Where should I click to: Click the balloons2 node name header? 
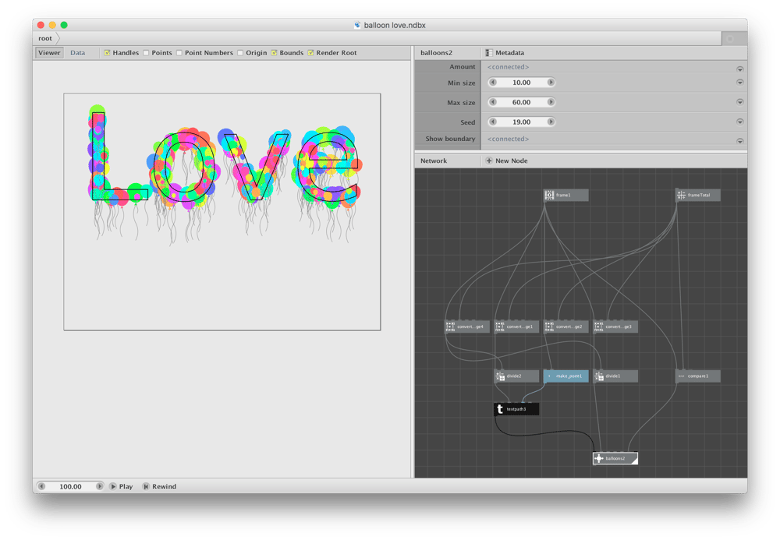[436, 53]
